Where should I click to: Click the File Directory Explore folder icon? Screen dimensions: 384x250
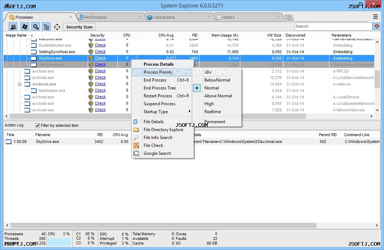tap(136, 130)
